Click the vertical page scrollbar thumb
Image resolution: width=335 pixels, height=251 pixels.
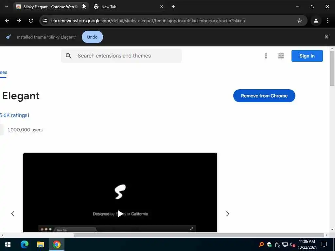pos(332,68)
